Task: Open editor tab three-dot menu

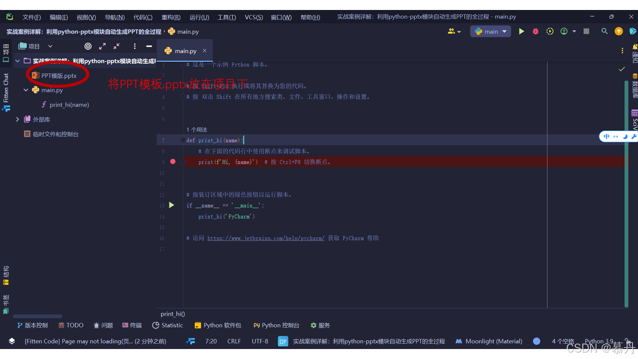Action: [622, 51]
